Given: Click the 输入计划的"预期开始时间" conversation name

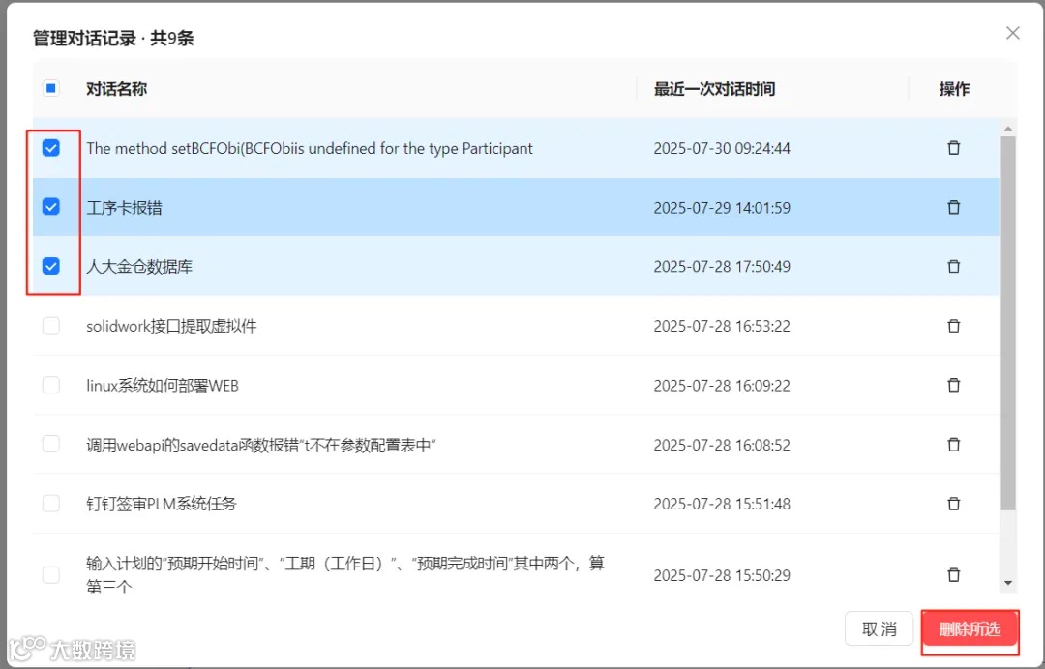Looking at the screenshot, I should (345, 574).
